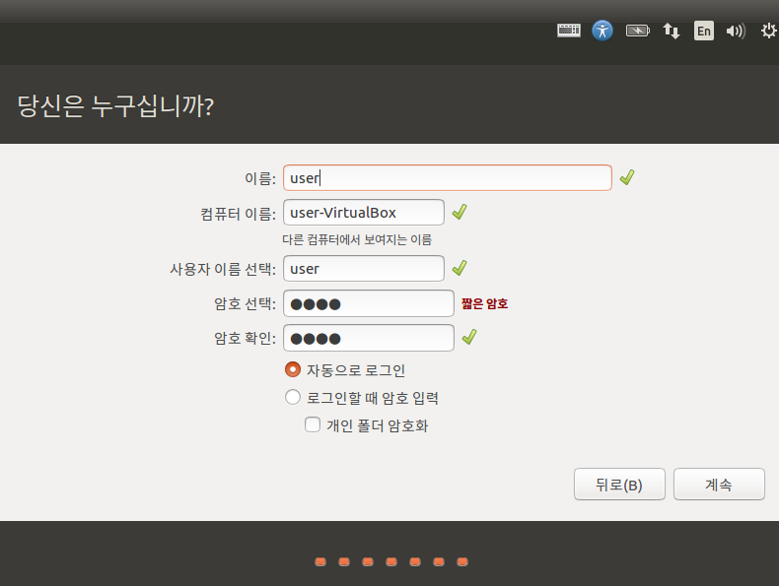Focus the 암호 확인 password field

(x=369, y=338)
